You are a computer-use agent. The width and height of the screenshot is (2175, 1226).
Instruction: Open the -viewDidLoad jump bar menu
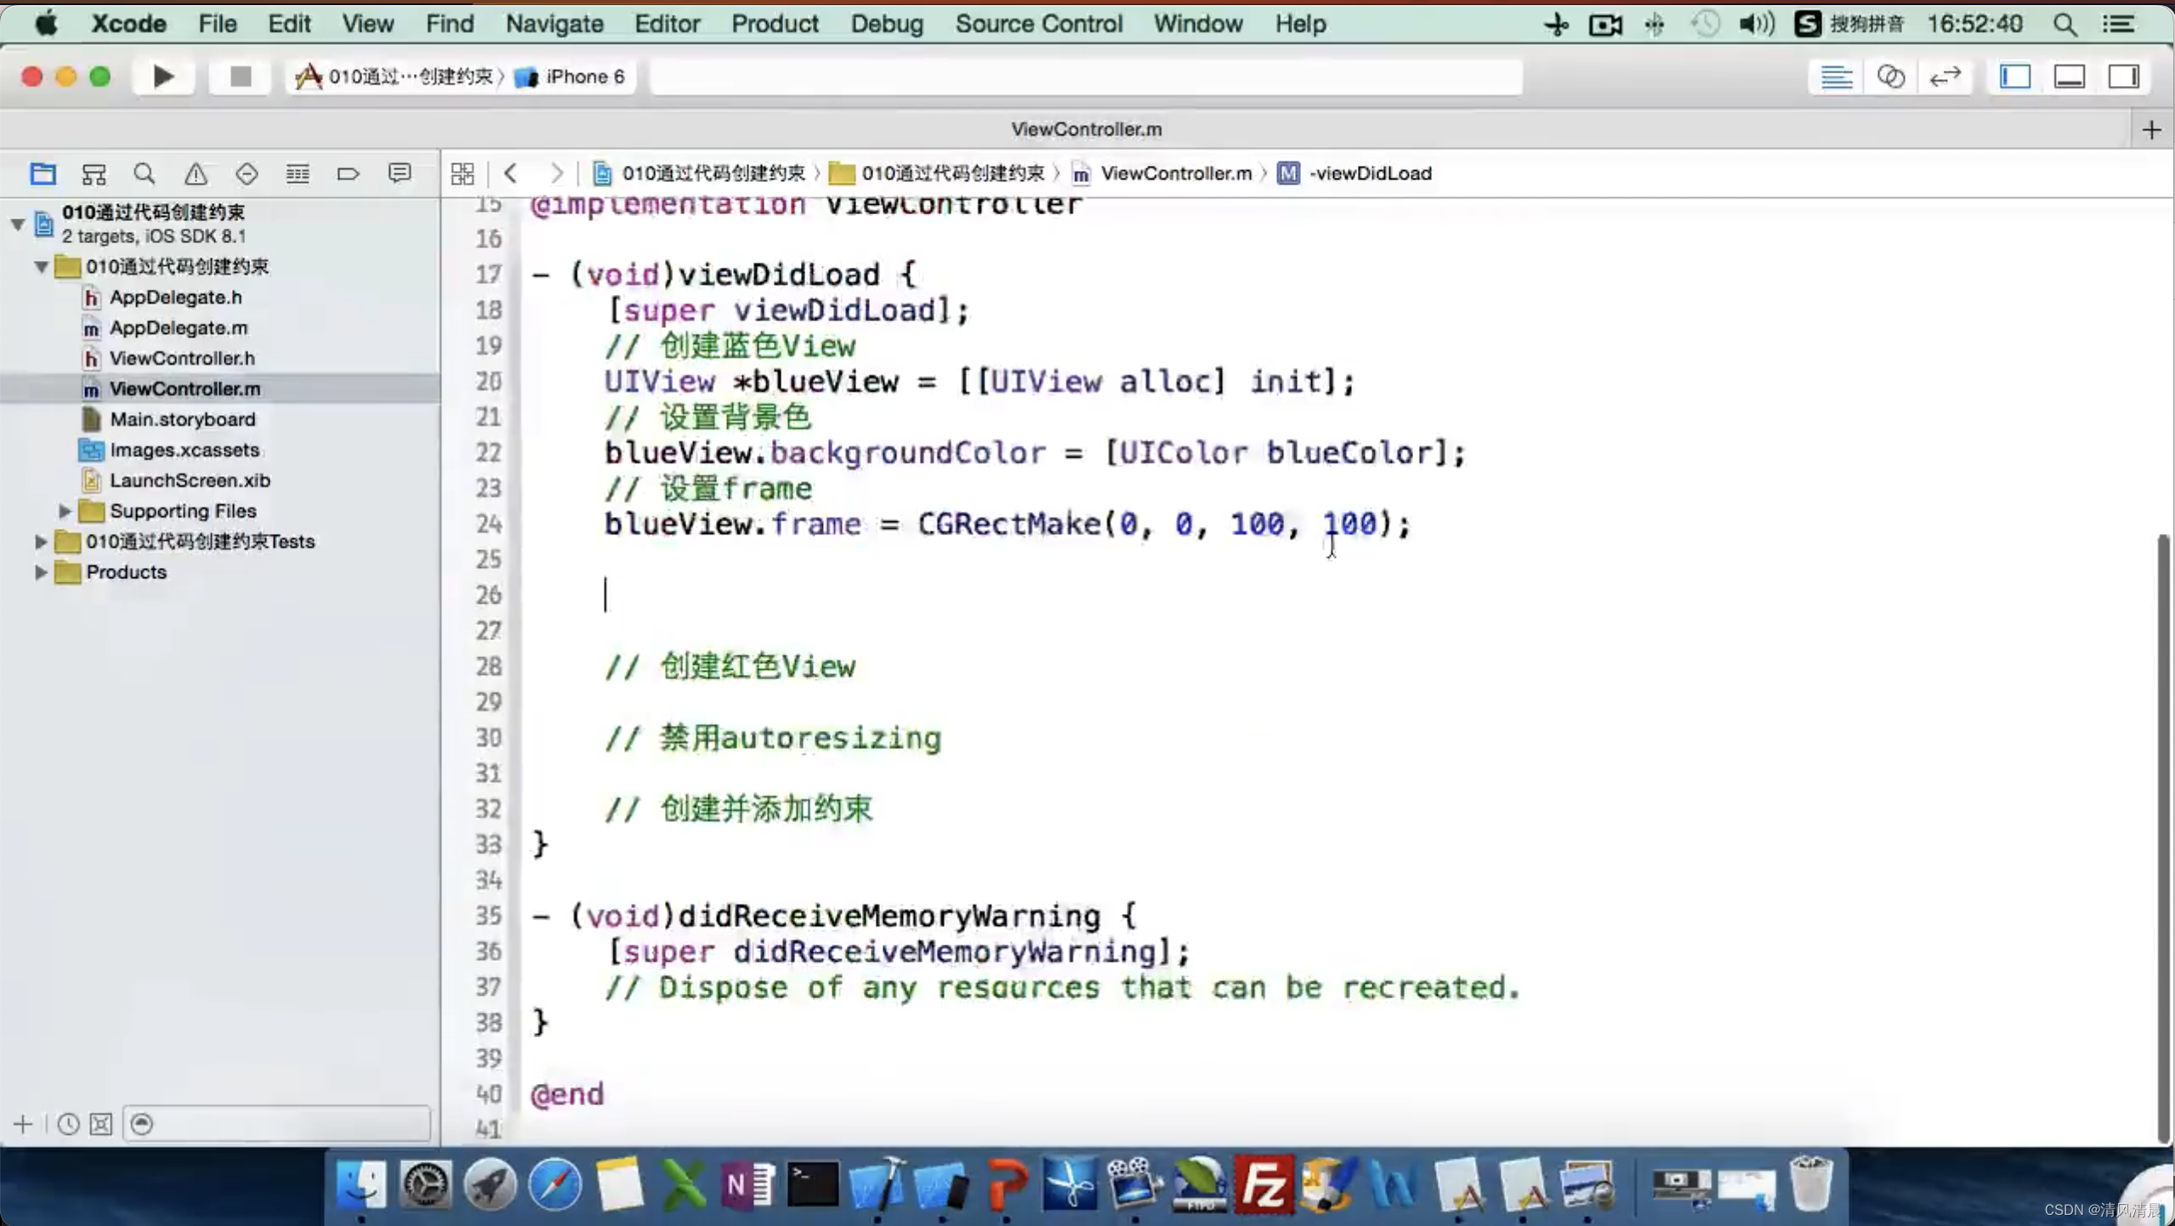pos(1355,173)
